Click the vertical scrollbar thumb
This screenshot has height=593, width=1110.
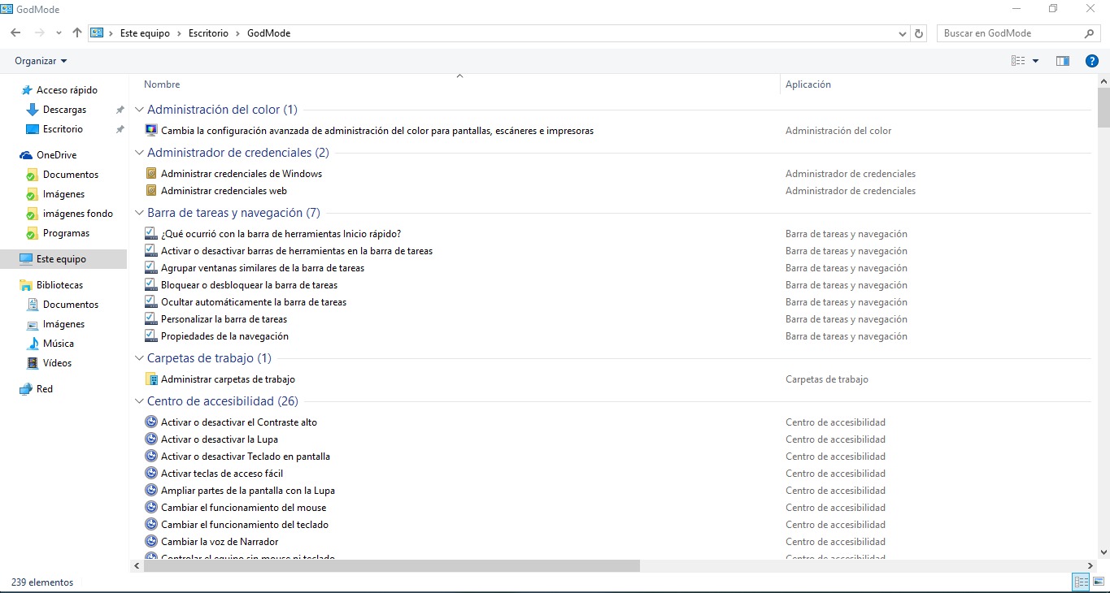click(1103, 109)
